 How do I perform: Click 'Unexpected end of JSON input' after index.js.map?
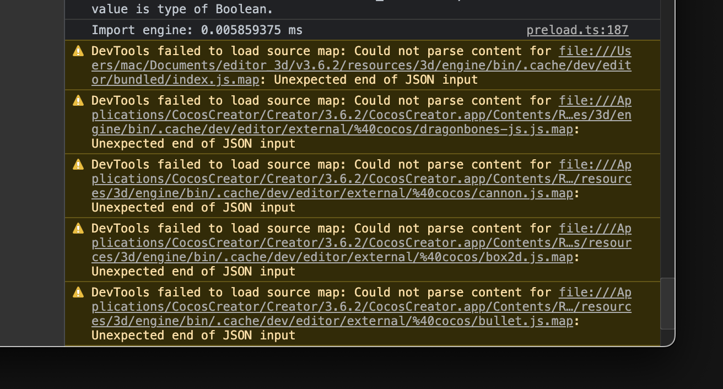coord(376,80)
